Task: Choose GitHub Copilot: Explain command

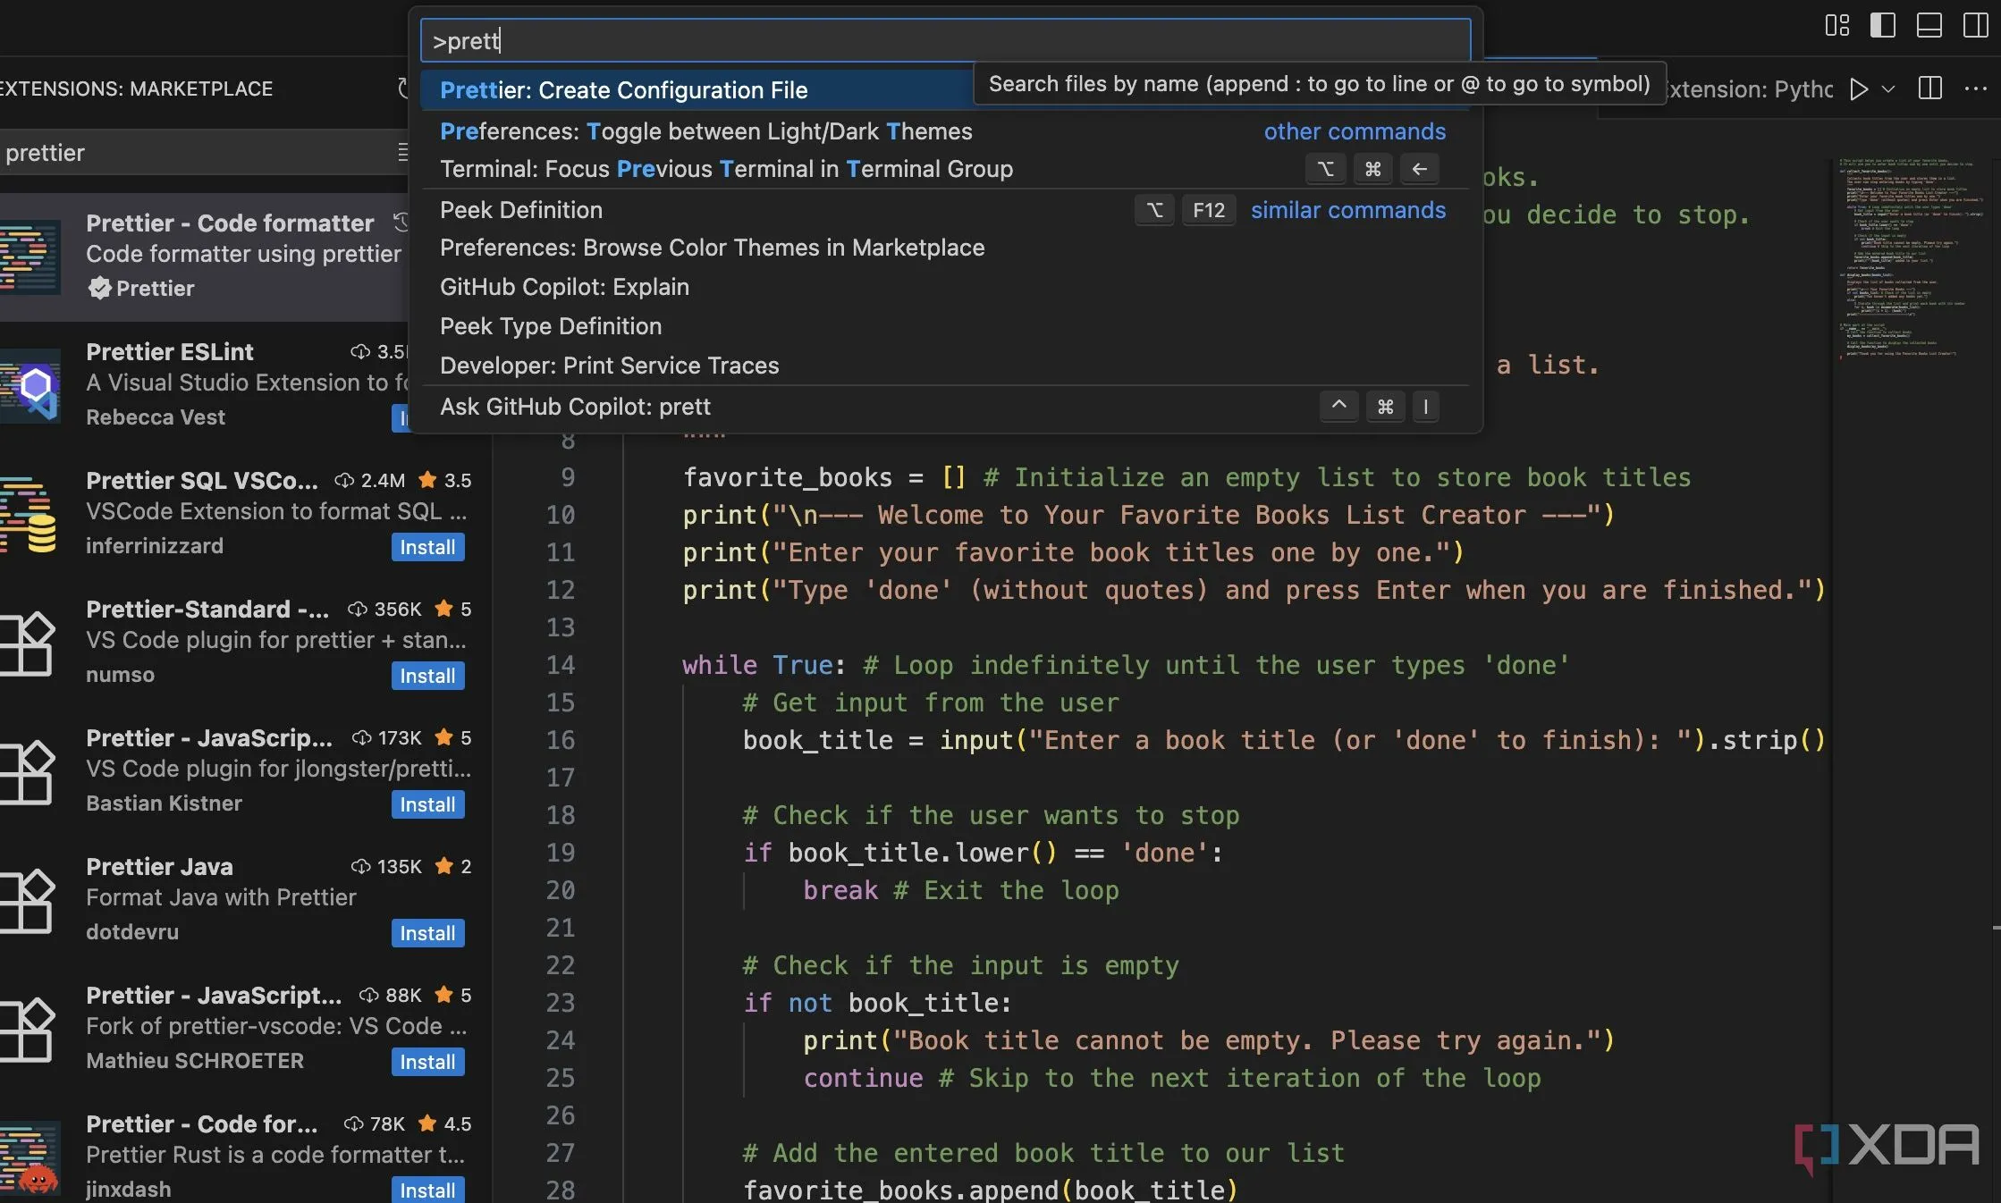Action: pos(945,287)
